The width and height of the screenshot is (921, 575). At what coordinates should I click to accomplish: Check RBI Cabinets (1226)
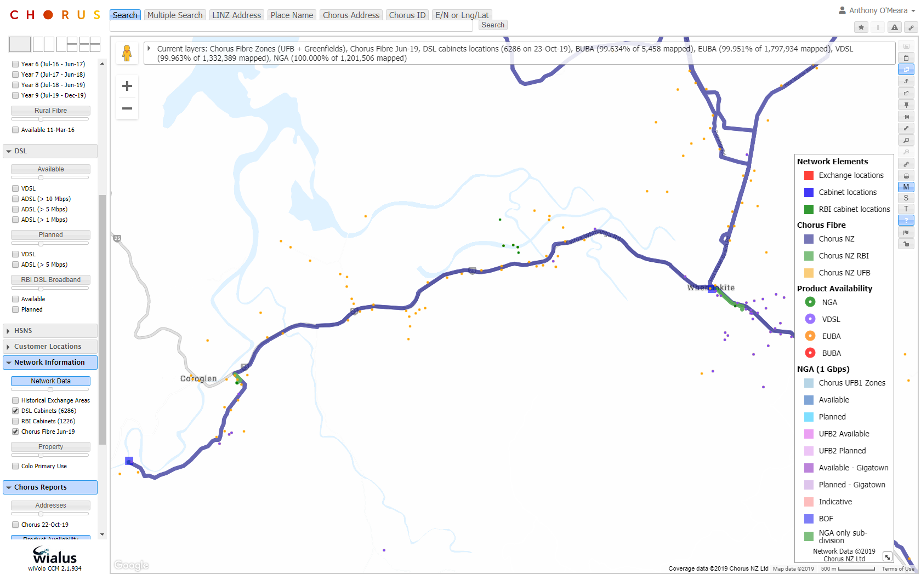click(15, 421)
